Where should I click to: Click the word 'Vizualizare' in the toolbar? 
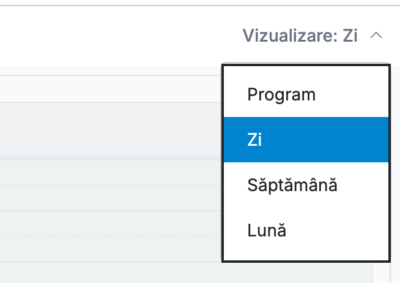click(x=287, y=36)
